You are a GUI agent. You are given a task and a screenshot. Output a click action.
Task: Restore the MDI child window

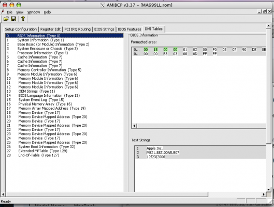[265, 12]
